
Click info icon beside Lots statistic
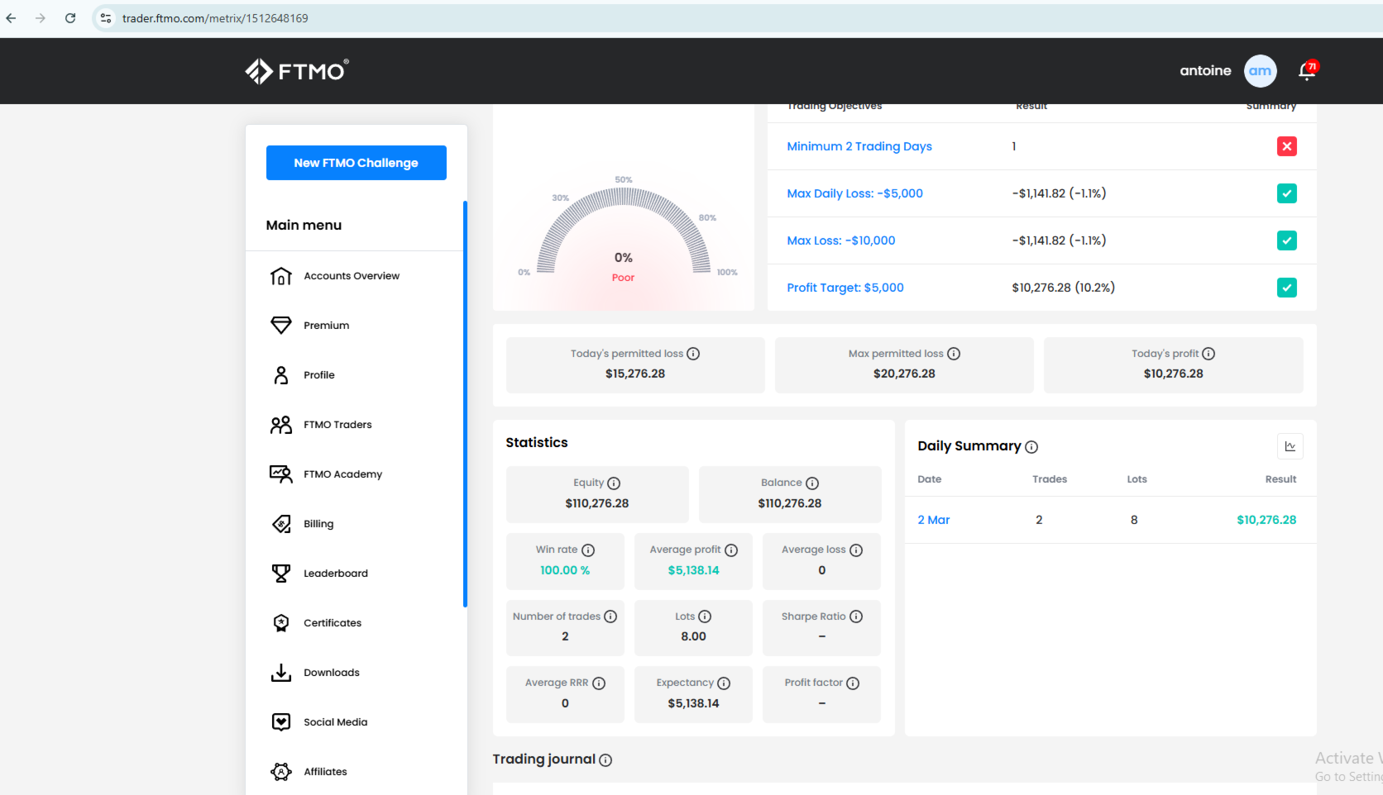pos(705,616)
